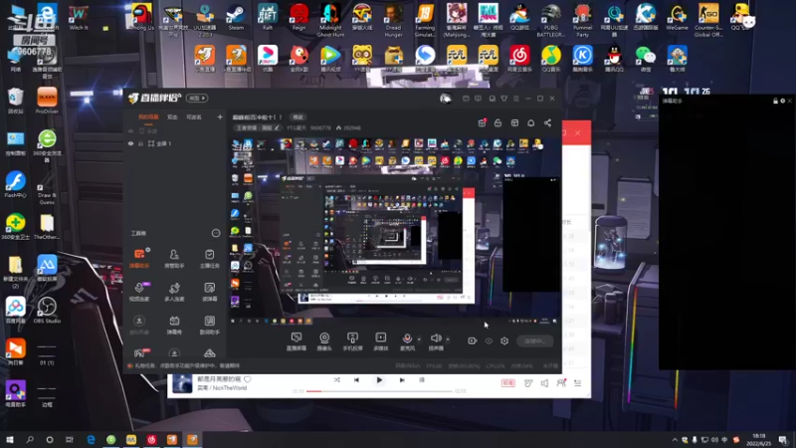Add a new scene with the plus button
The image size is (796, 448).
tap(220, 117)
